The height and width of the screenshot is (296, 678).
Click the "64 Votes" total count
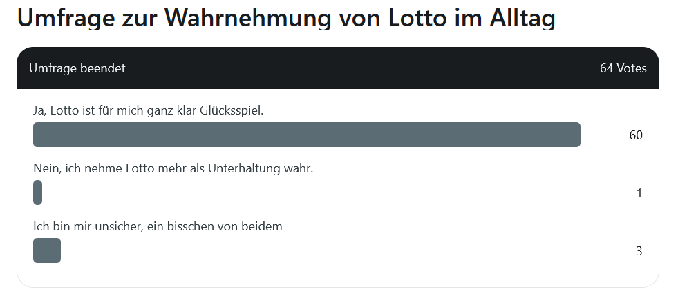pos(623,68)
